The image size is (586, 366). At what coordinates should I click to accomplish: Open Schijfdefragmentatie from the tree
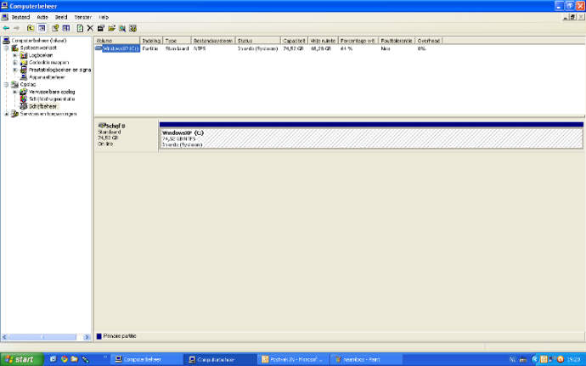(52, 99)
